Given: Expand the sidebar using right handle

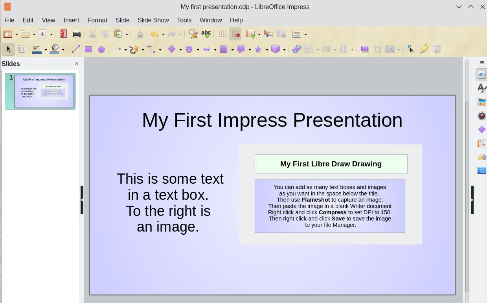Looking at the screenshot, I should (472, 200).
